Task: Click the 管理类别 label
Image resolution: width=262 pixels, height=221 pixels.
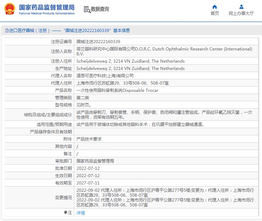Action: [63, 98]
